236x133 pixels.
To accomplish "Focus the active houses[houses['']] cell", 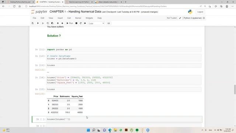I will pos(124,119).
